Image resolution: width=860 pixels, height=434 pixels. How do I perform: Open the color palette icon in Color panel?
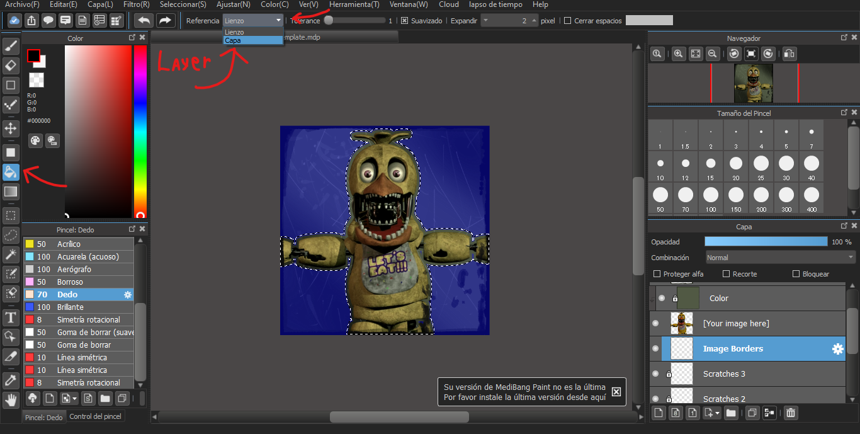[x=35, y=140]
